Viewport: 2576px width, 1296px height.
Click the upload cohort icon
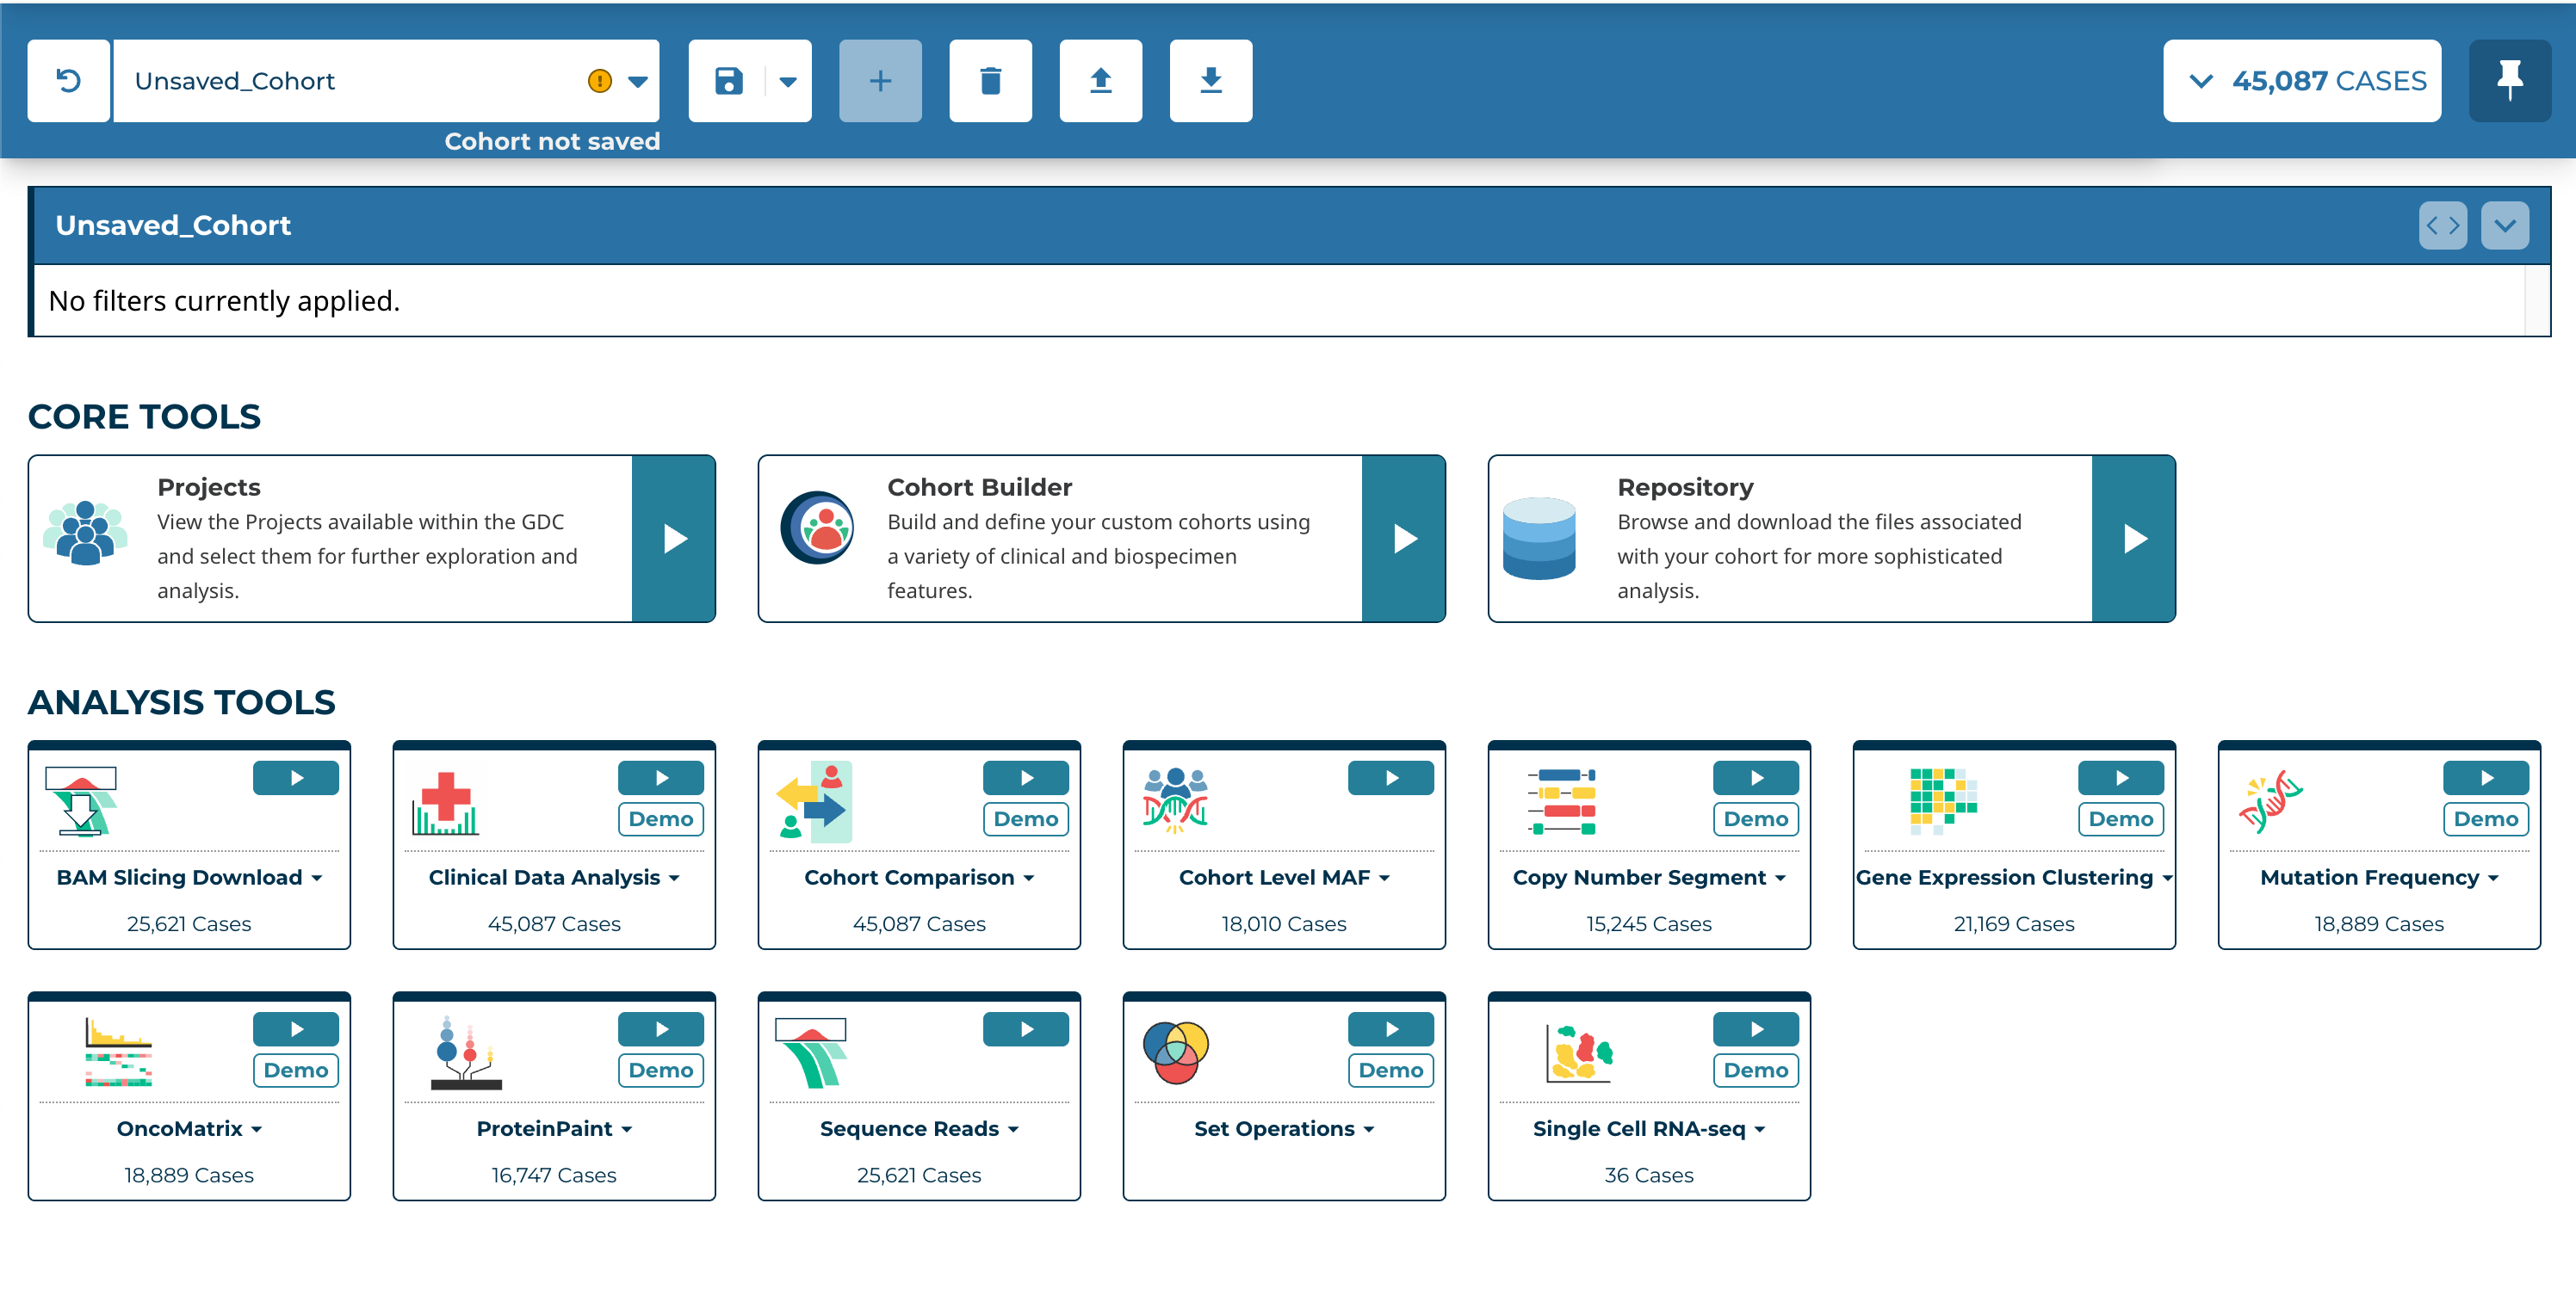pos(1100,81)
